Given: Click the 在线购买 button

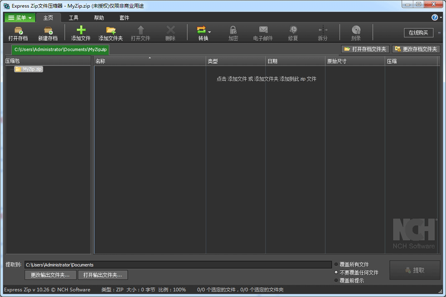Looking at the screenshot, I should (x=419, y=33).
